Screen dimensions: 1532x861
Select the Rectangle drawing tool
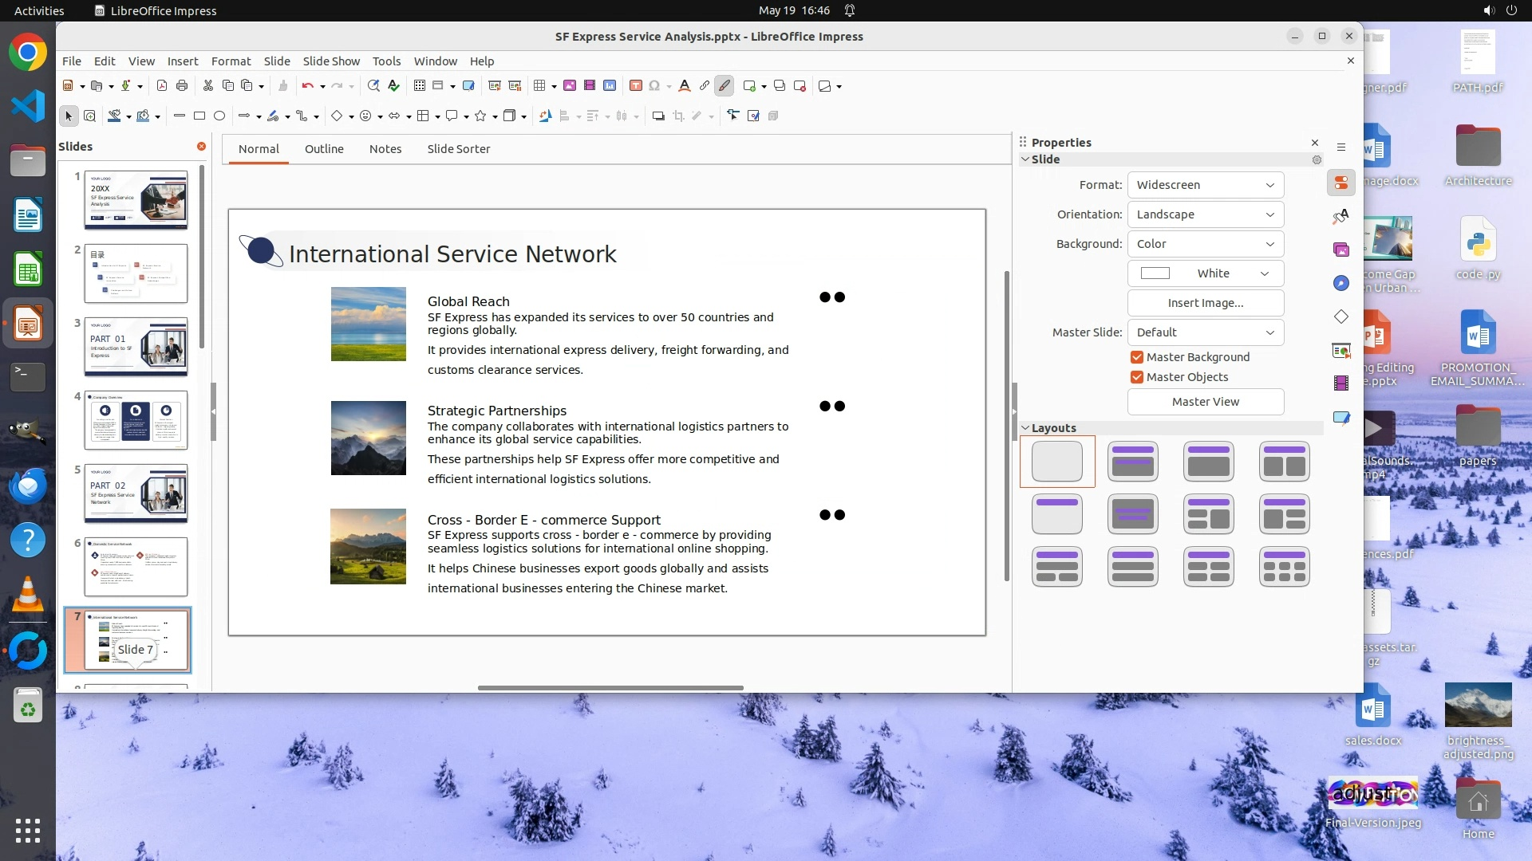(199, 116)
